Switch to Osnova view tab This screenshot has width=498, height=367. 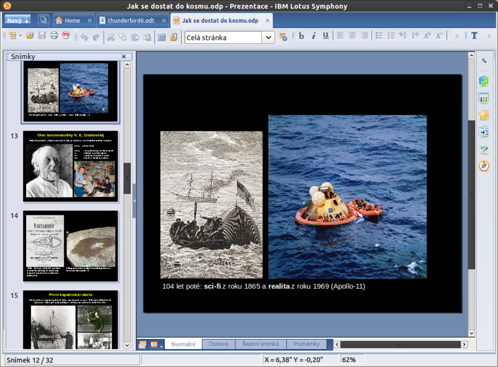[x=218, y=344]
